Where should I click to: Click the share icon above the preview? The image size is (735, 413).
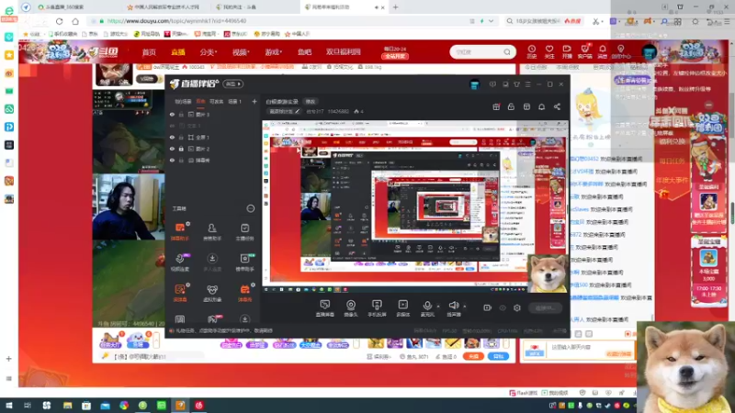pyautogui.click(x=557, y=106)
